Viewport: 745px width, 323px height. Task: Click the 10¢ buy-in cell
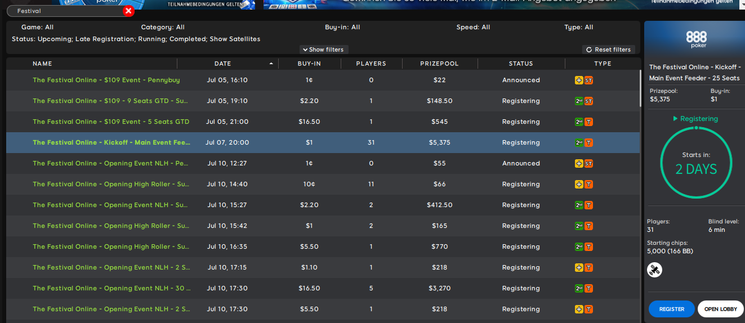tap(309, 184)
